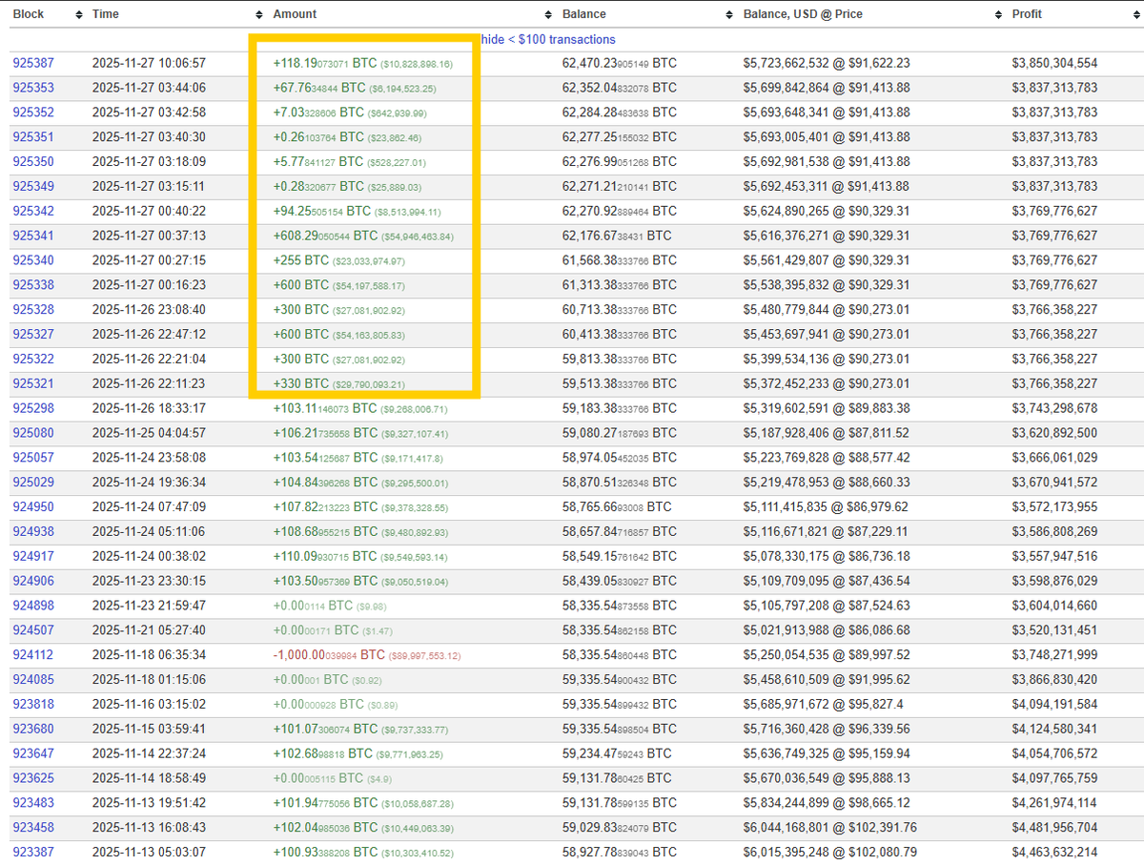Open block 924906 link

tap(33, 581)
